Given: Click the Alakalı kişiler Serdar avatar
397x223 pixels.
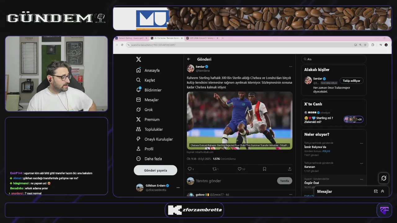Looking at the screenshot, I should click(x=308, y=80).
